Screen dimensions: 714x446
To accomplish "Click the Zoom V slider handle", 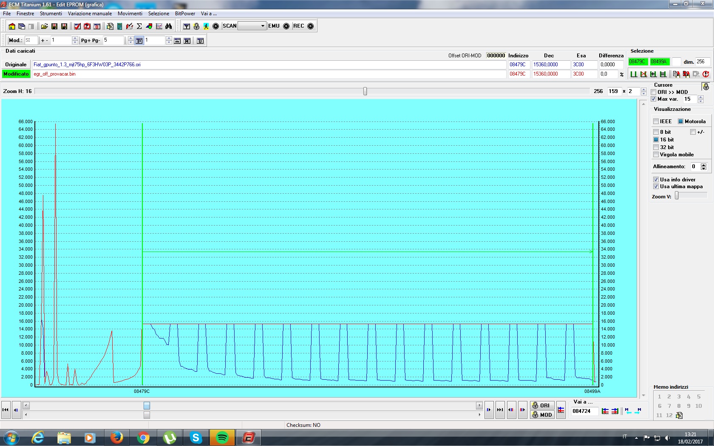I will (x=677, y=195).
